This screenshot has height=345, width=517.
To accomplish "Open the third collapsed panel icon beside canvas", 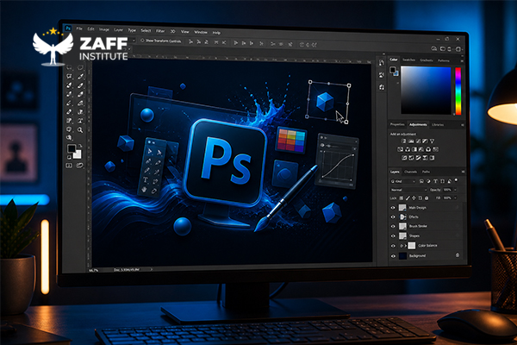I will coord(382,87).
